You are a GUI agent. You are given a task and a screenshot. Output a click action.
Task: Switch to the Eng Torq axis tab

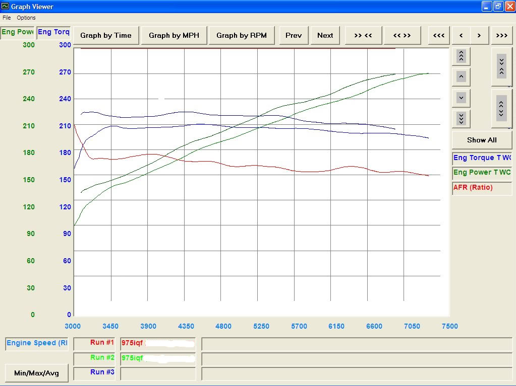pyautogui.click(x=53, y=32)
